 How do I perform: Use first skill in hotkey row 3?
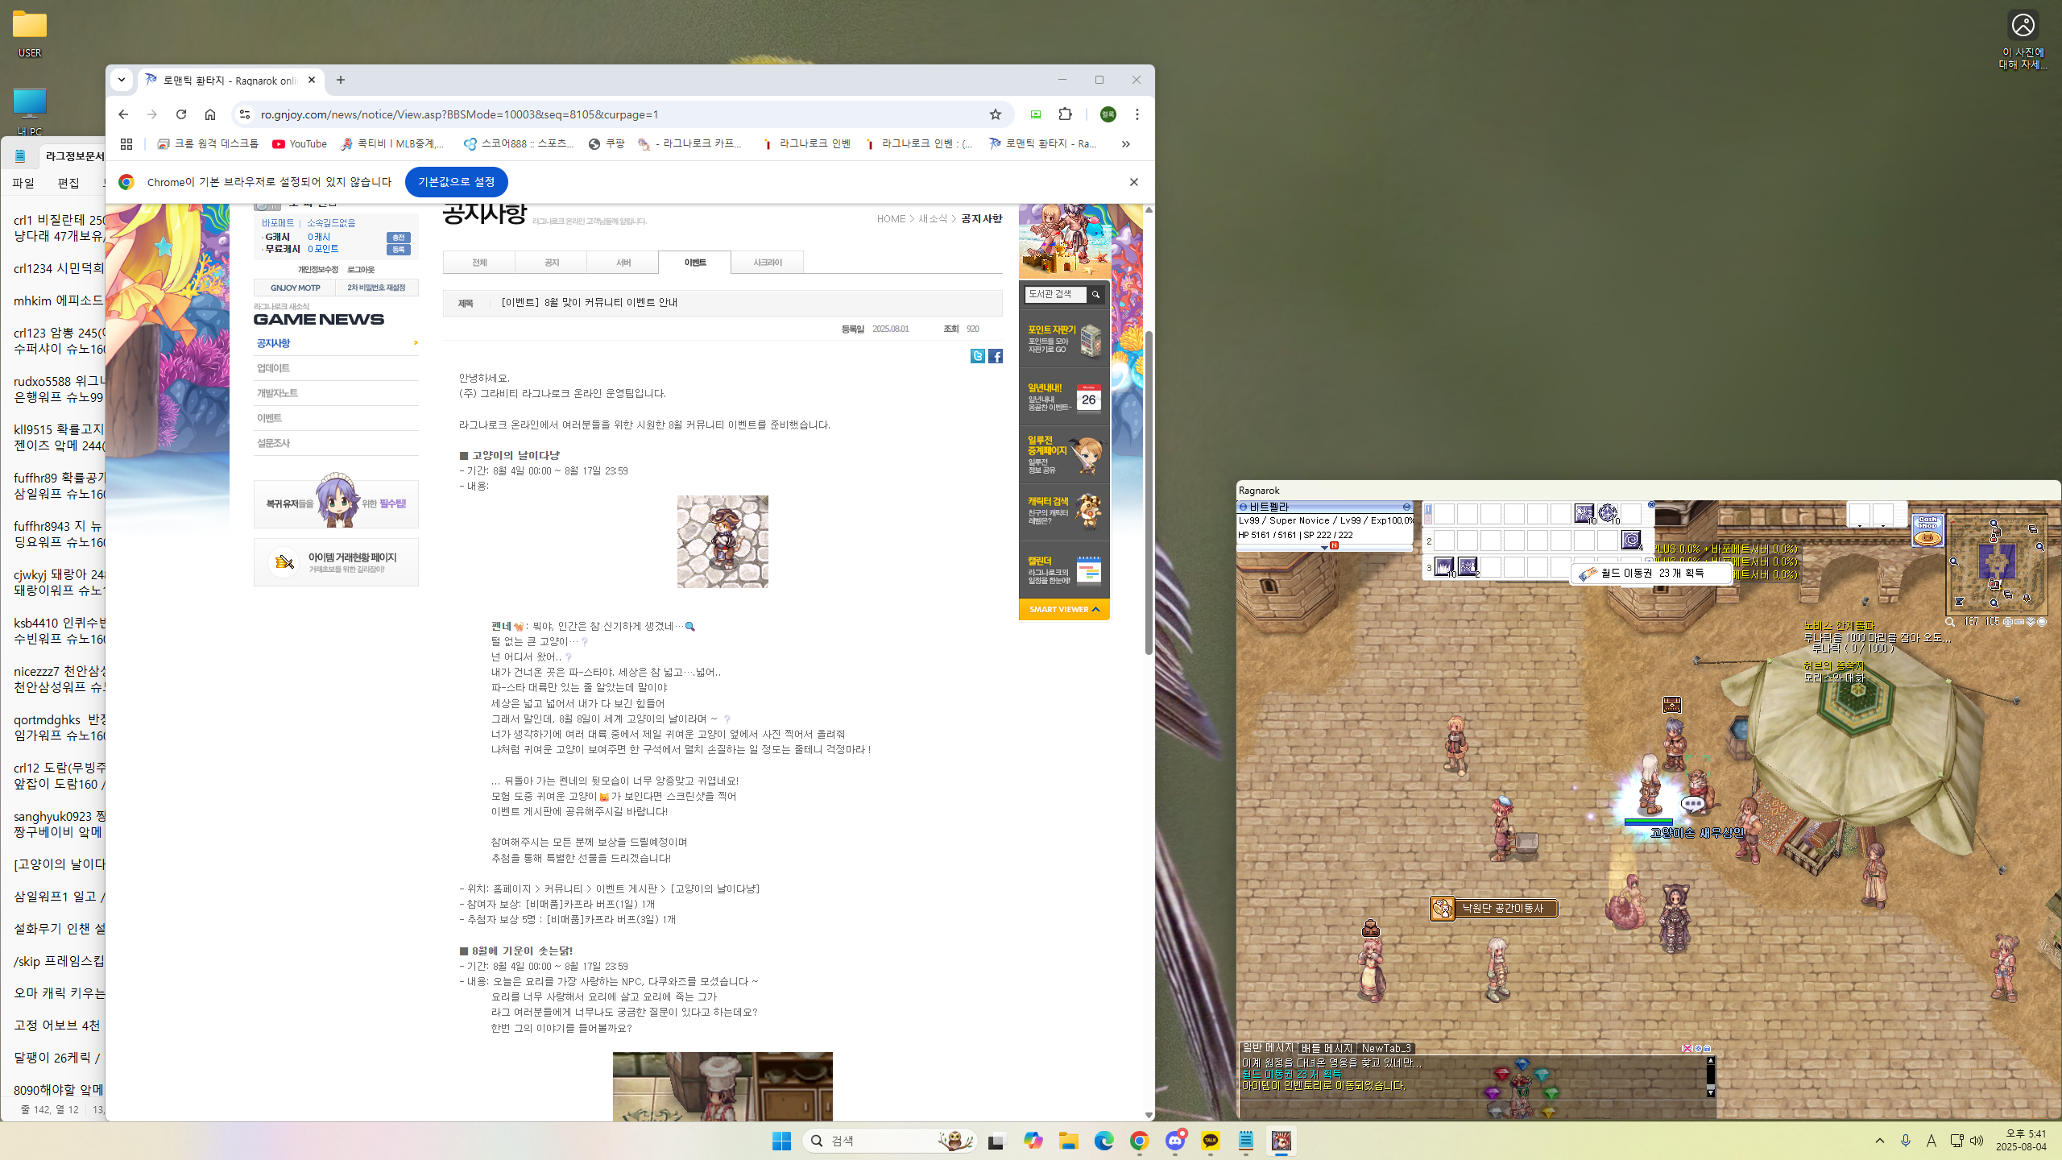(x=1443, y=567)
